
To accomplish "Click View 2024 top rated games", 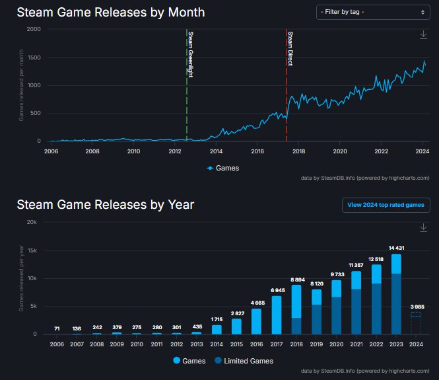I will coord(386,205).
